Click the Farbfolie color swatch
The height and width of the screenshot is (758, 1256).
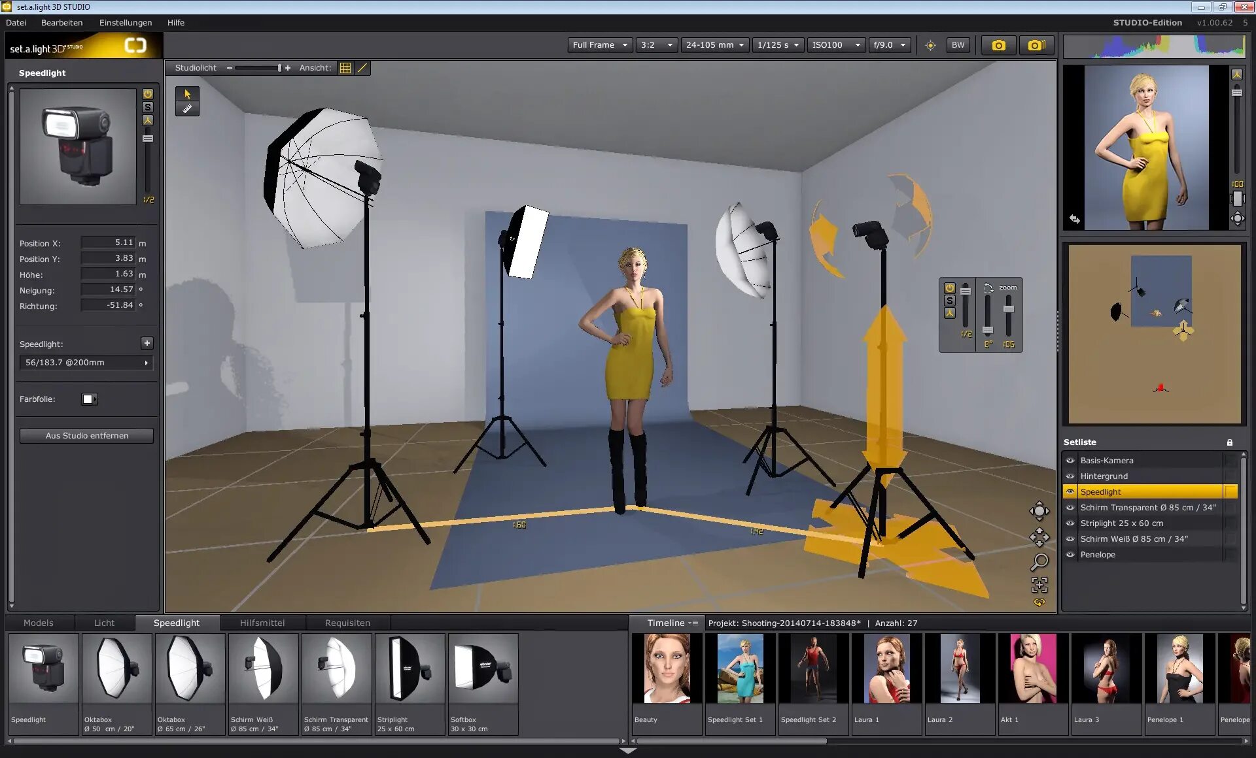point(89,399)
